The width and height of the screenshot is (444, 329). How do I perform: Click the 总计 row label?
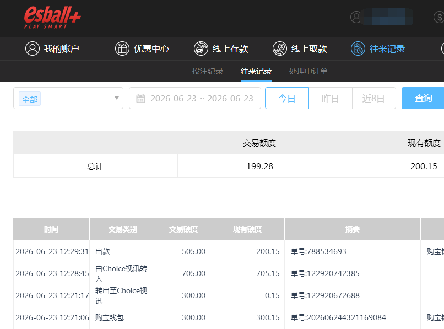[95, 166]
